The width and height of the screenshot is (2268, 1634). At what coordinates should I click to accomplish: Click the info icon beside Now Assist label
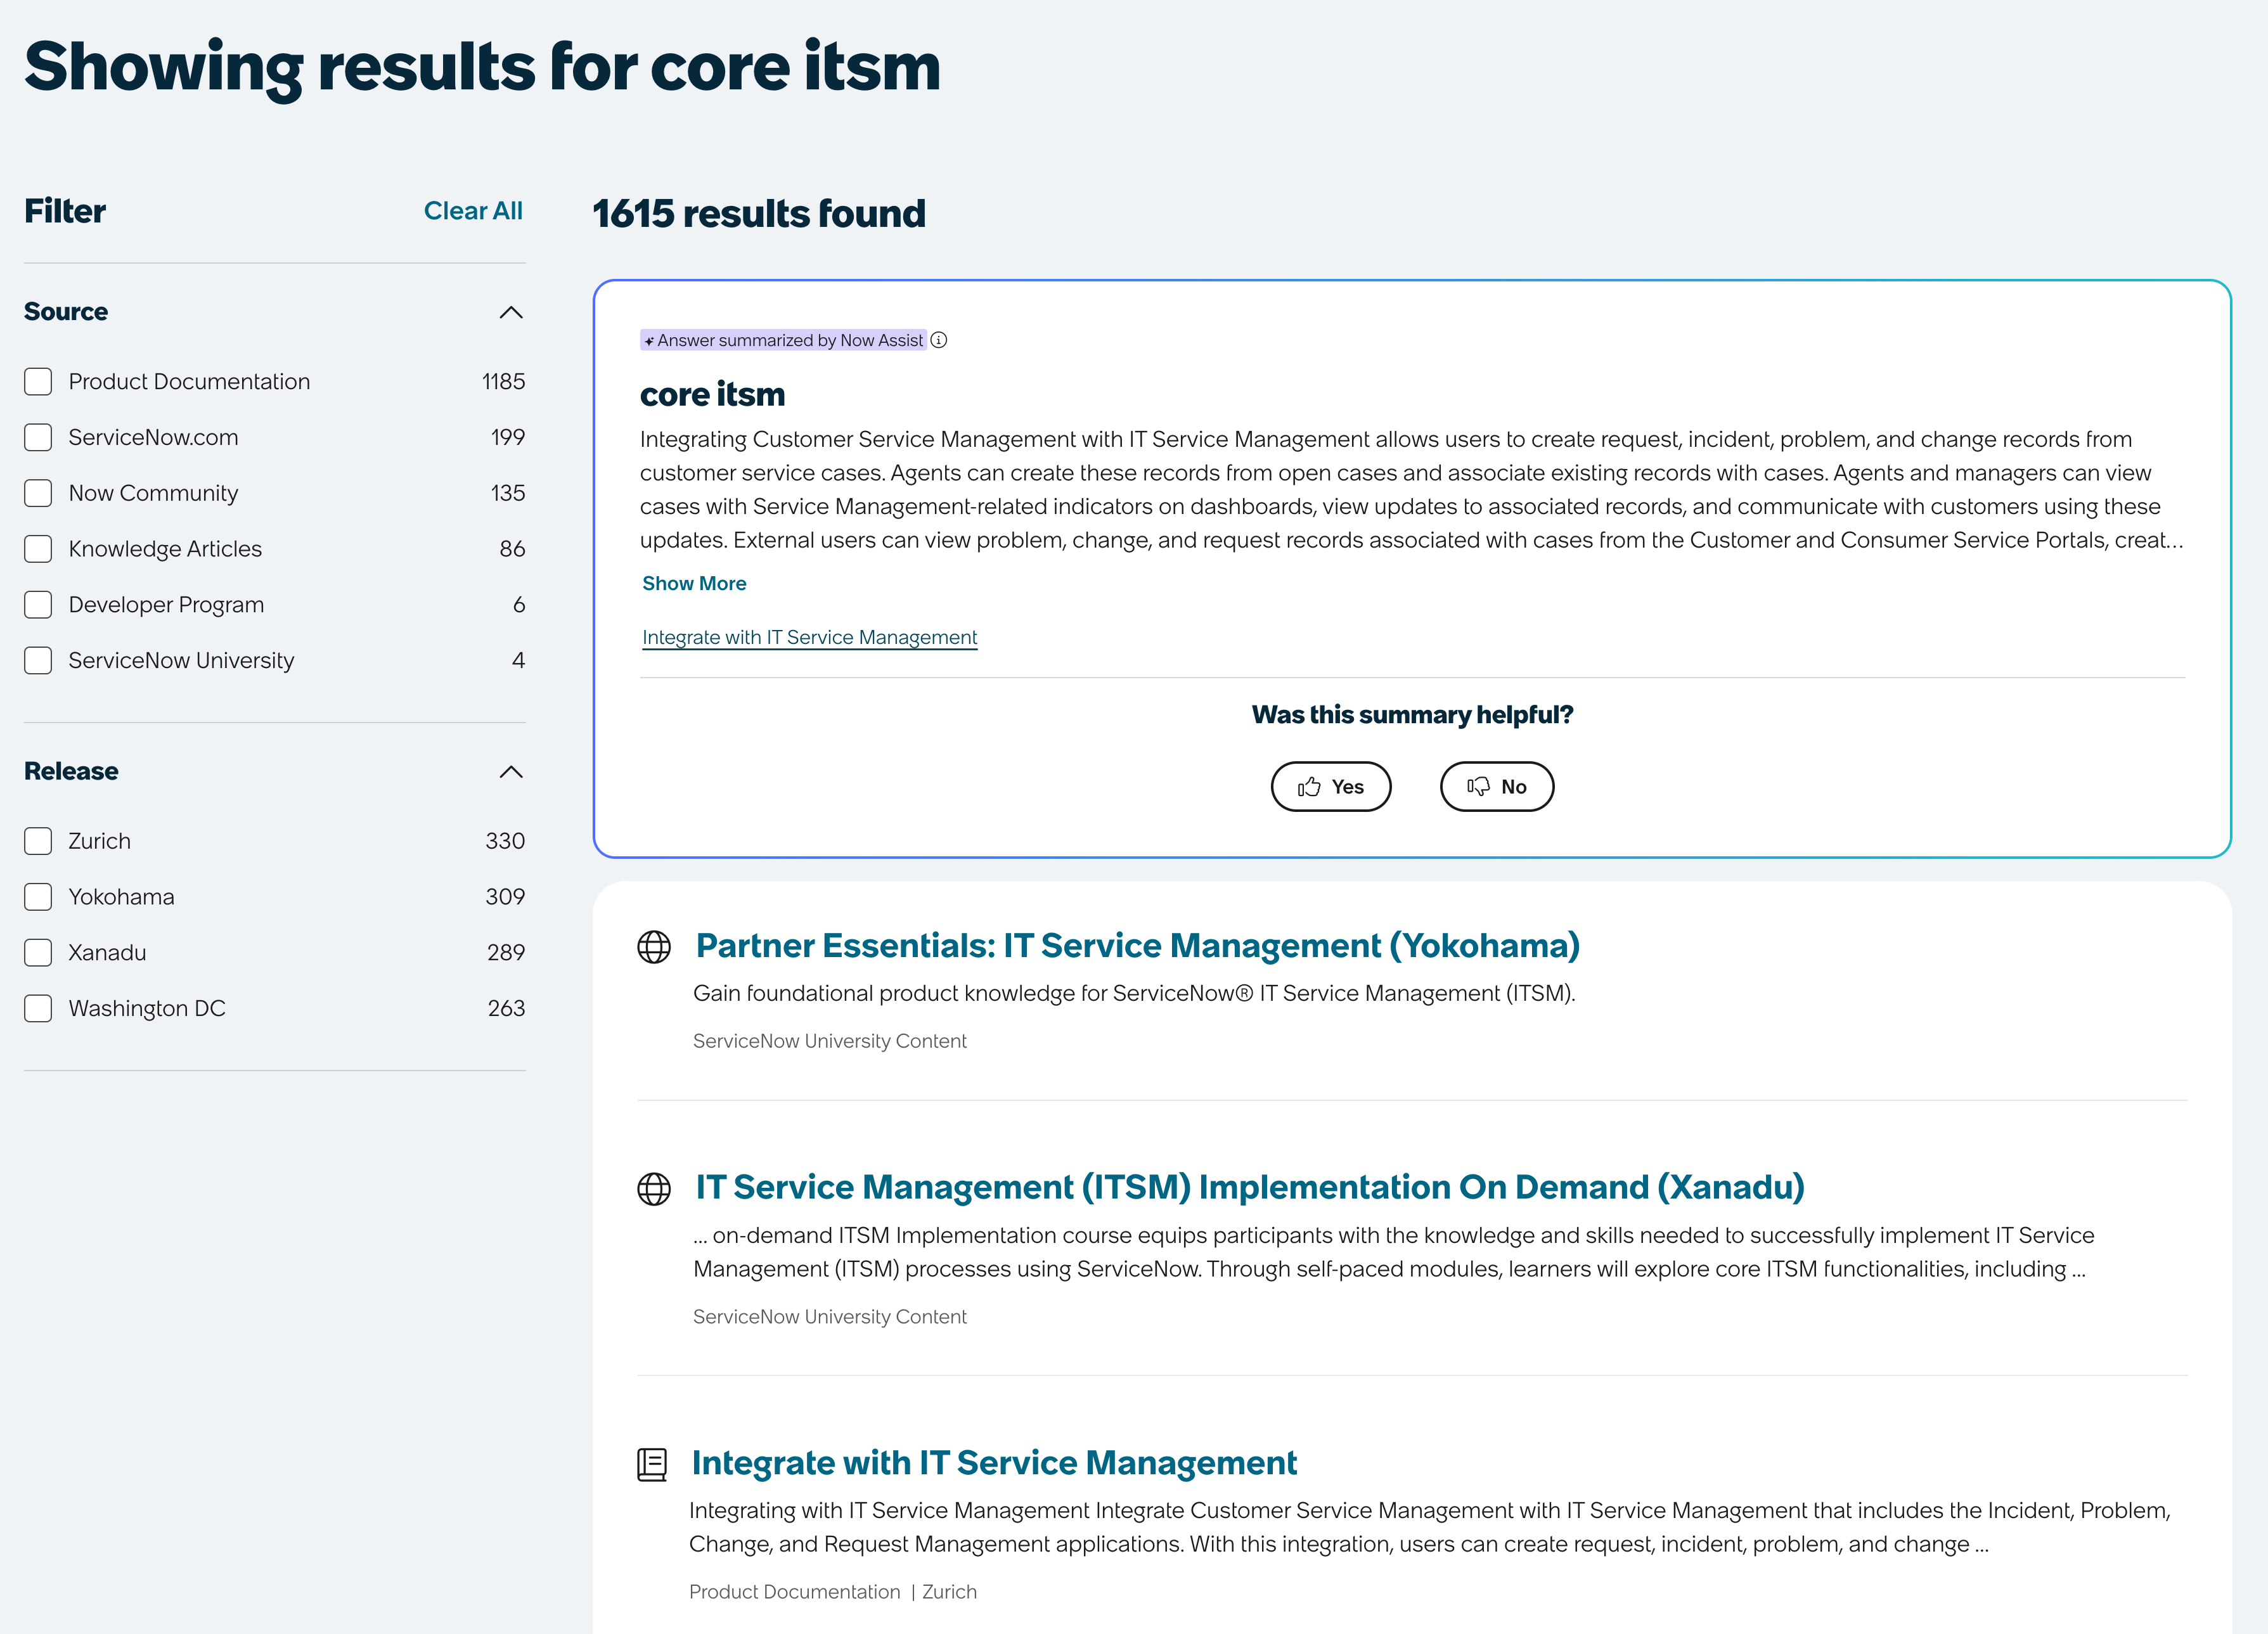coord(938,340)
